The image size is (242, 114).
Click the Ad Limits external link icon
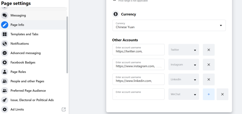click(x=64, y=109)
